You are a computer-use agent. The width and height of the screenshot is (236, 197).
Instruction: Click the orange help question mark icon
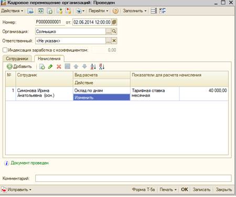(x=115, y=11)
